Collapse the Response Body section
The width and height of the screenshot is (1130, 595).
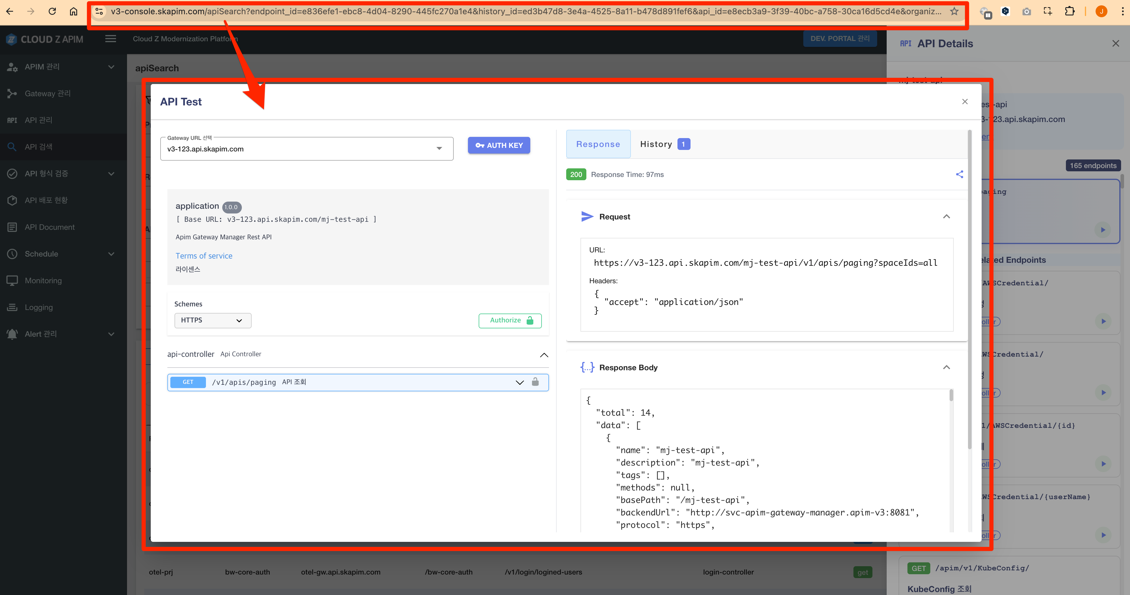[946, 367]
